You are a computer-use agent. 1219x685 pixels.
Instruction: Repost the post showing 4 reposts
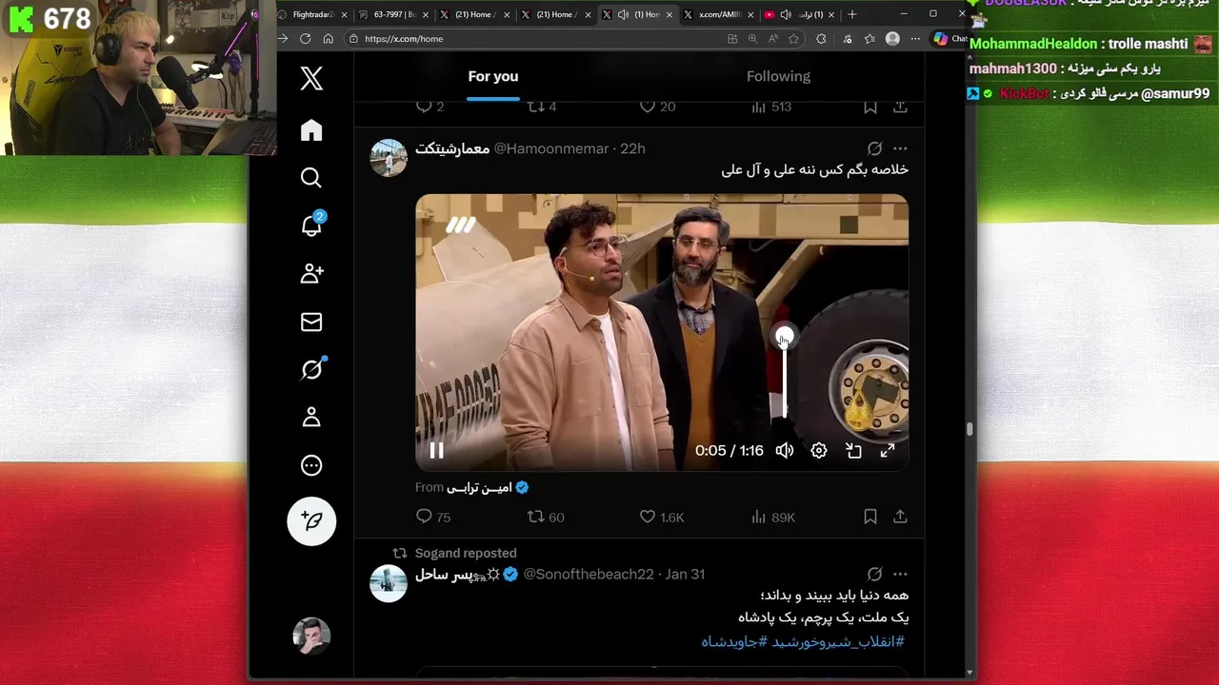(542, 107)
